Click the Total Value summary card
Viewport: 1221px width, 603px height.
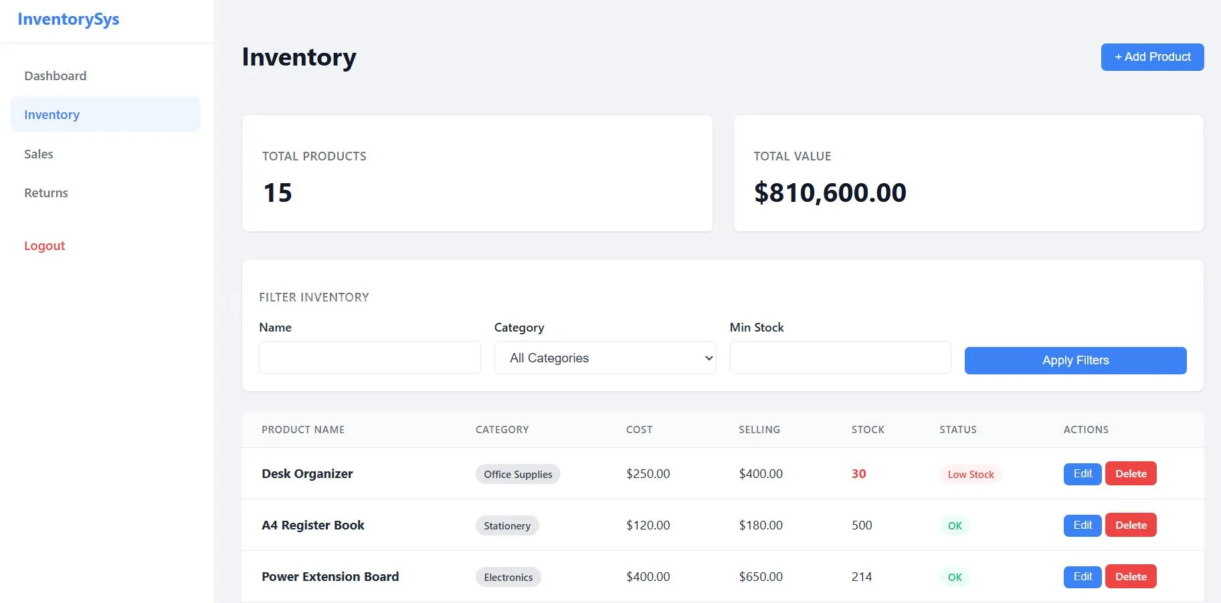(x=968, y=173)
